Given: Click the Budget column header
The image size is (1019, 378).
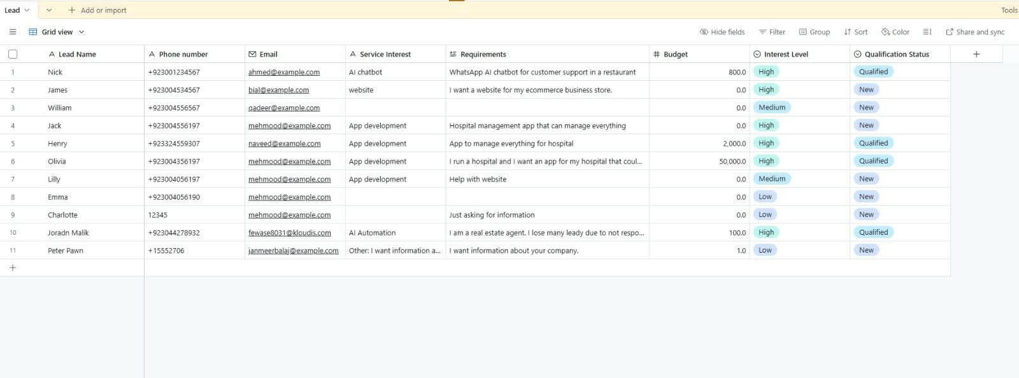Looking at the screenshot, I should 699,54.
